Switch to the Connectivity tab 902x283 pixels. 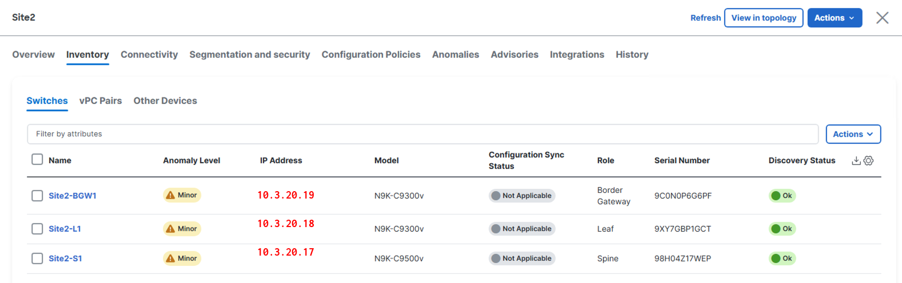(149, 55)
